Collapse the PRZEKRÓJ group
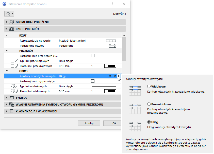 (x=7, y=50)
